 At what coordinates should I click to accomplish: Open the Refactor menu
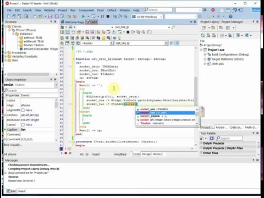click(x=50, y=10)
